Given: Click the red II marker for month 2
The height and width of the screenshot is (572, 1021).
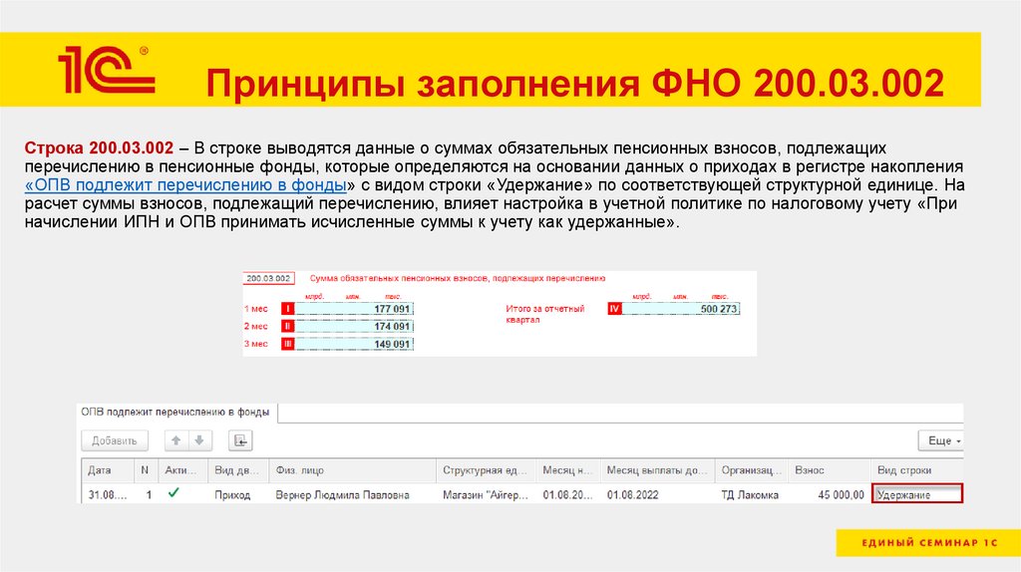Looking at the screenshot, I should pos(288,326).
